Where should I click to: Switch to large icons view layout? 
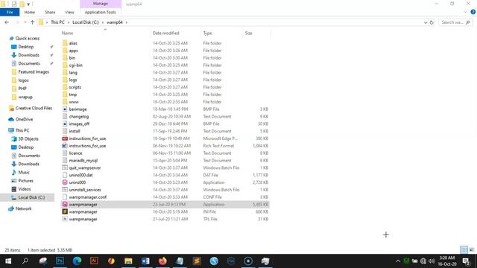(x=472, y=250)
